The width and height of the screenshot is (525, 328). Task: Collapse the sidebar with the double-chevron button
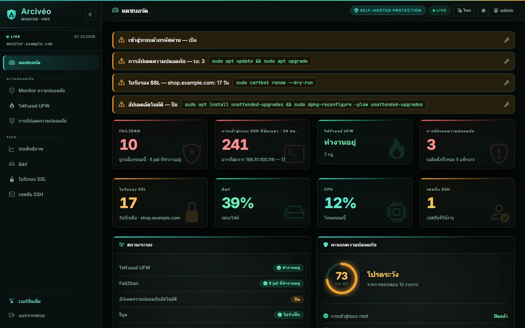pyautogui.click(x=90, y=15)
